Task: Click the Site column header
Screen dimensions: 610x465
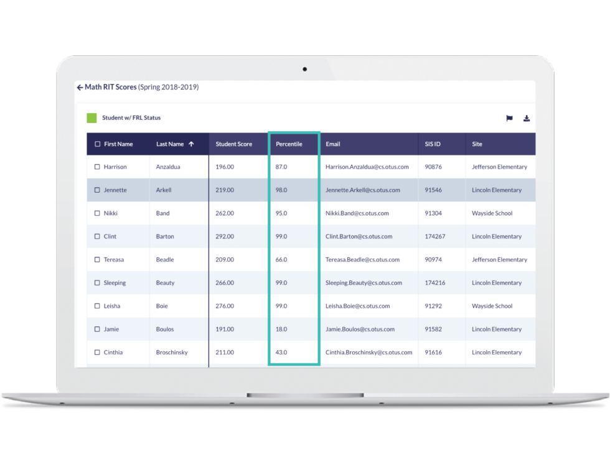Action: tap(477, 144)
